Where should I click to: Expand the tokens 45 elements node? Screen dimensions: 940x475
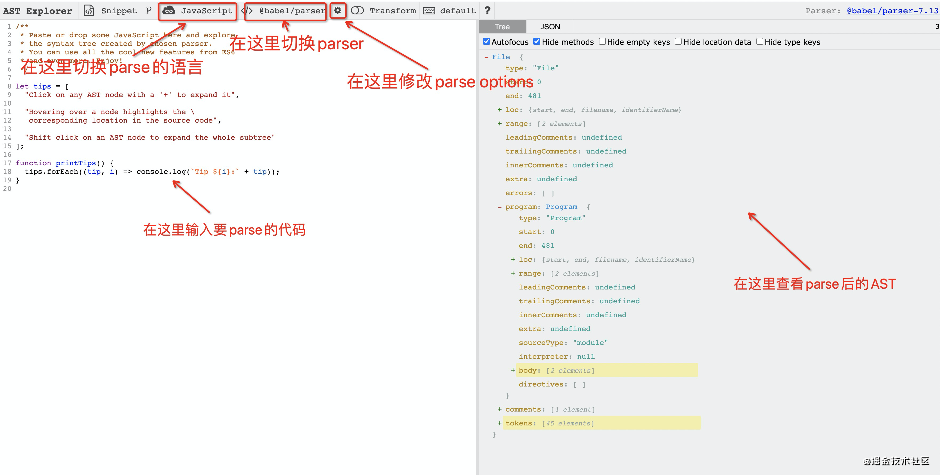pyautogui.click(x=500, y=423)
